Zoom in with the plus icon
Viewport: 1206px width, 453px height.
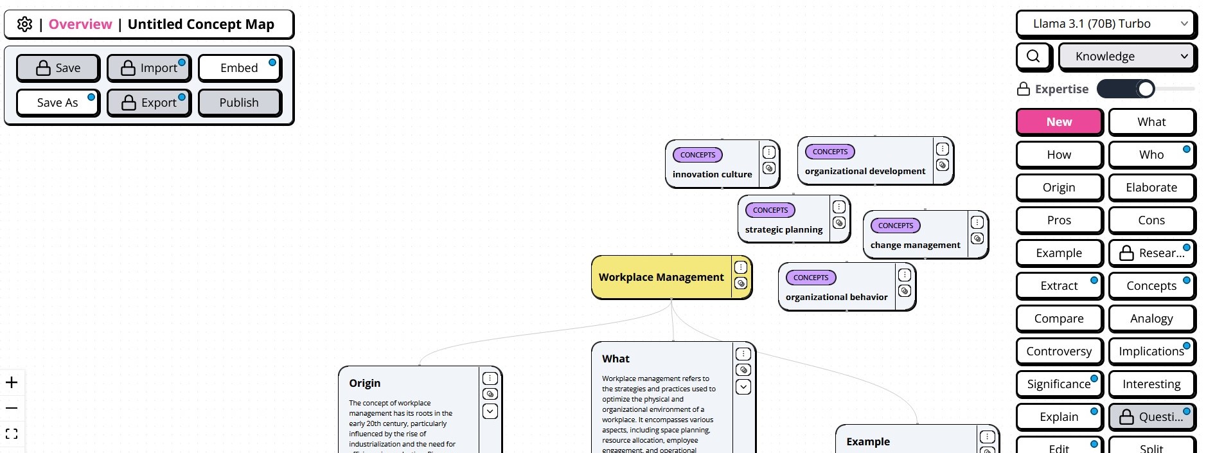(x=12, y=383)
